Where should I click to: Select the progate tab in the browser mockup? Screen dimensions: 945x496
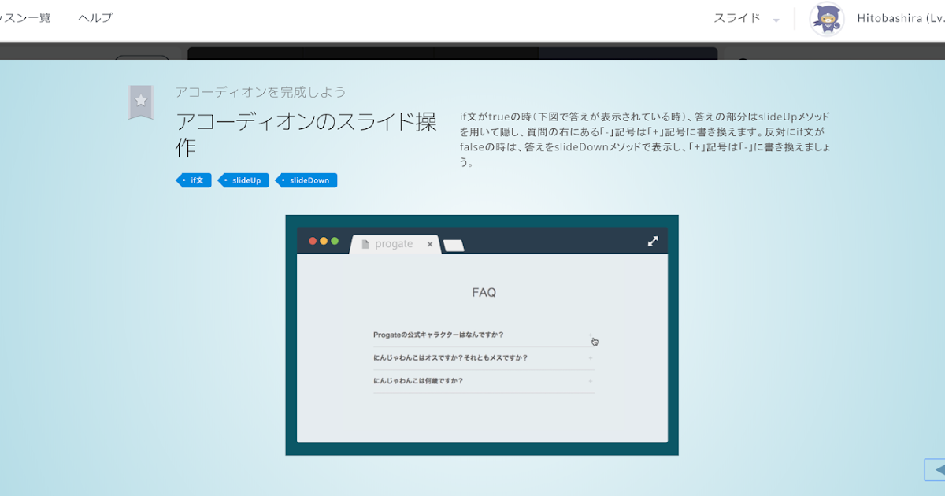[x=394, y=244]
